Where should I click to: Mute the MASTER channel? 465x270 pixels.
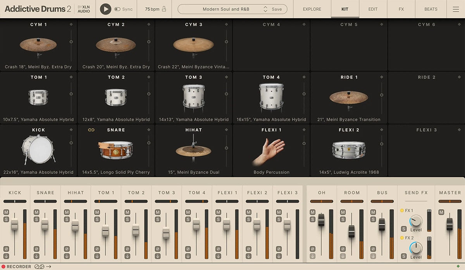(442, 212)
